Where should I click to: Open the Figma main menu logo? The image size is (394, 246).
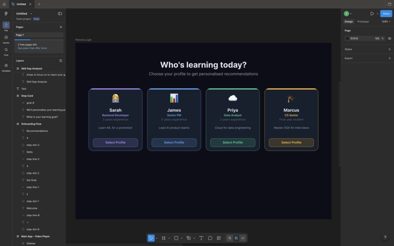pyautogui.click(x=6, y=14)
